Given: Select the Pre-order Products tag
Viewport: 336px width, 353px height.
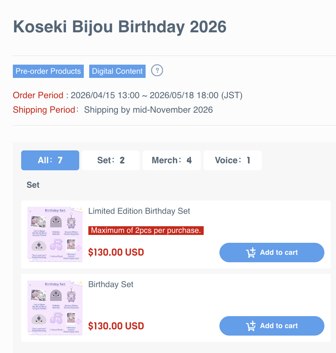Looking at the screenshot, I should tap(48, 71).
